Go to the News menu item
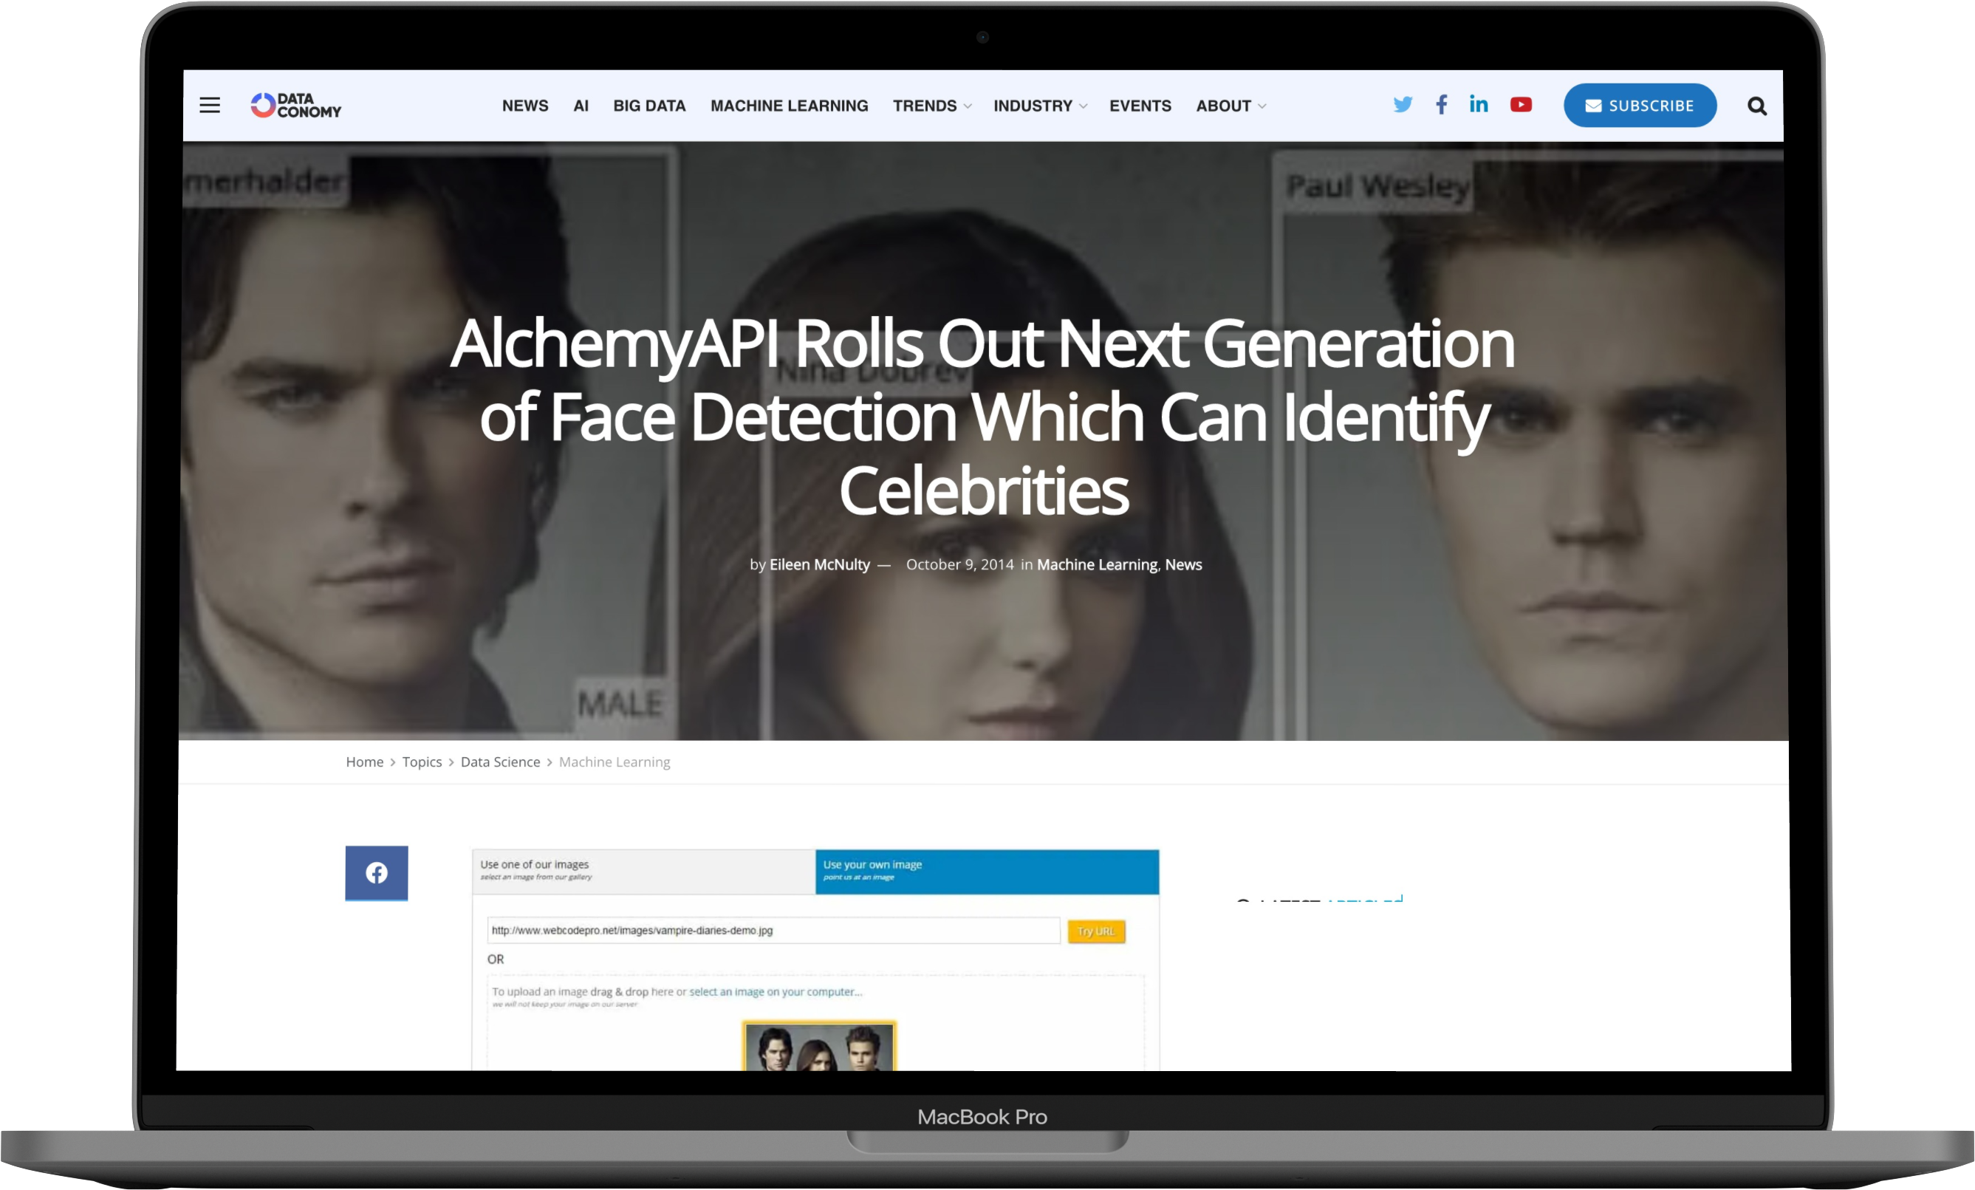Viewport: 1975px width, 1190px height. coord(525,106)
